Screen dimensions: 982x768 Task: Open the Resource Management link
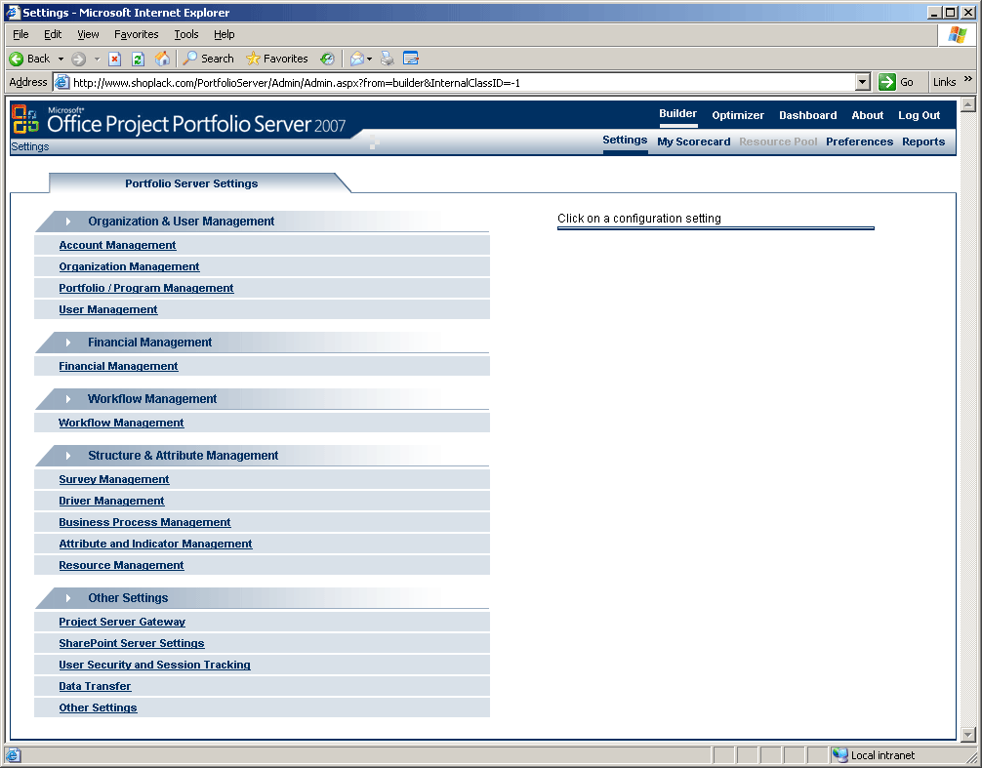[x=121, y=565]
